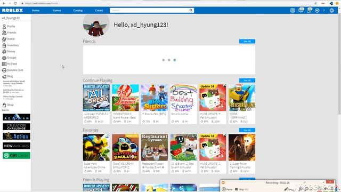Click See All for Friends

(x=247, y=42)
